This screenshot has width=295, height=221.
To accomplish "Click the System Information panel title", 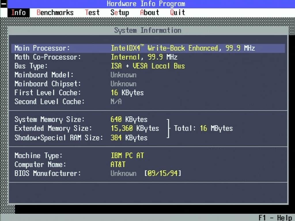I will click(148, 31).
